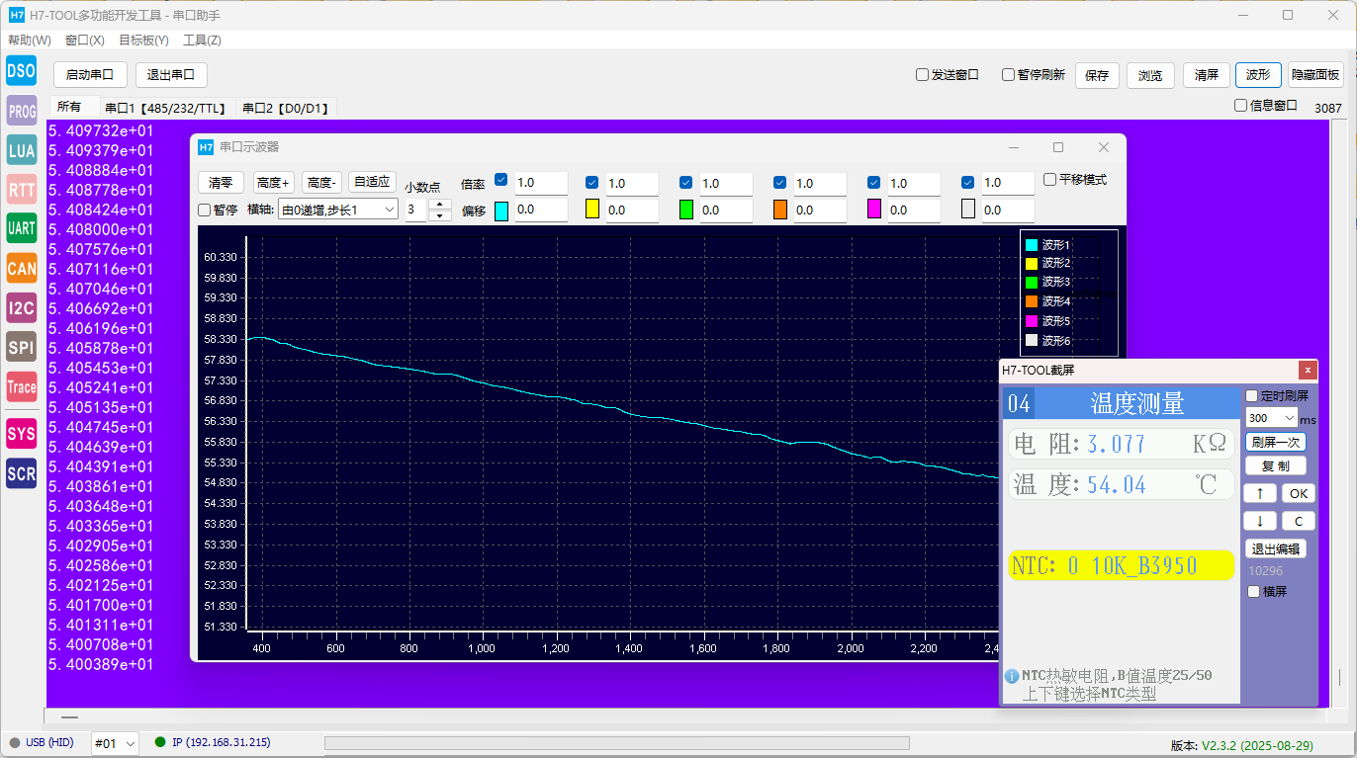Switch to the 所有 tab
1357x758 pixels.
[x=69, y=107]
